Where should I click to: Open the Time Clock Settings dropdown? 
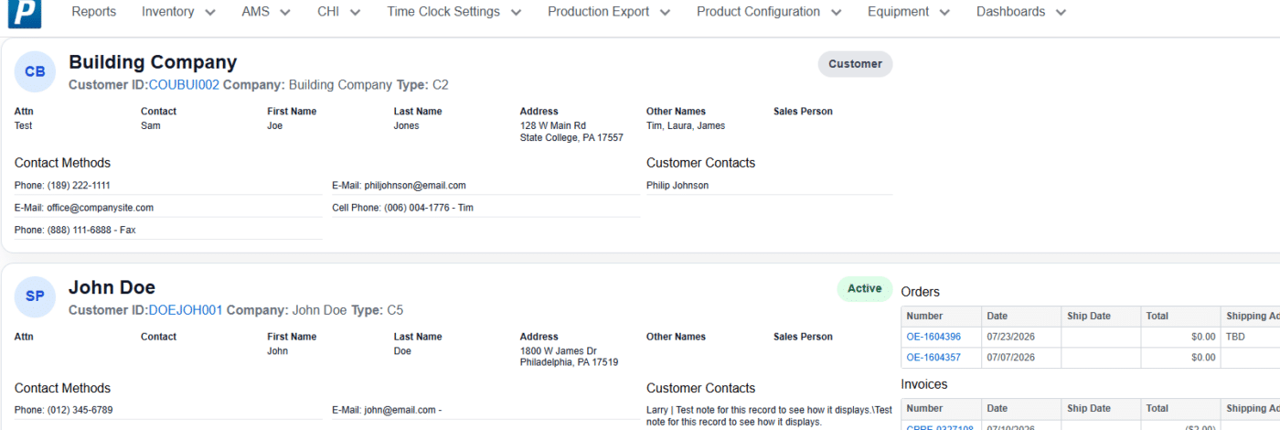454,12
